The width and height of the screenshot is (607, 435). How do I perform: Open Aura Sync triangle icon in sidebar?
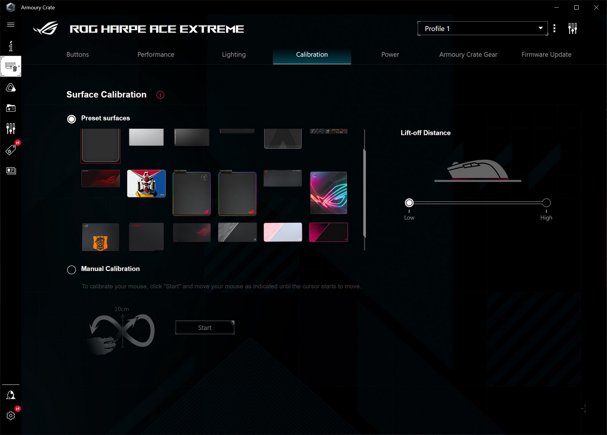[11, 88]
